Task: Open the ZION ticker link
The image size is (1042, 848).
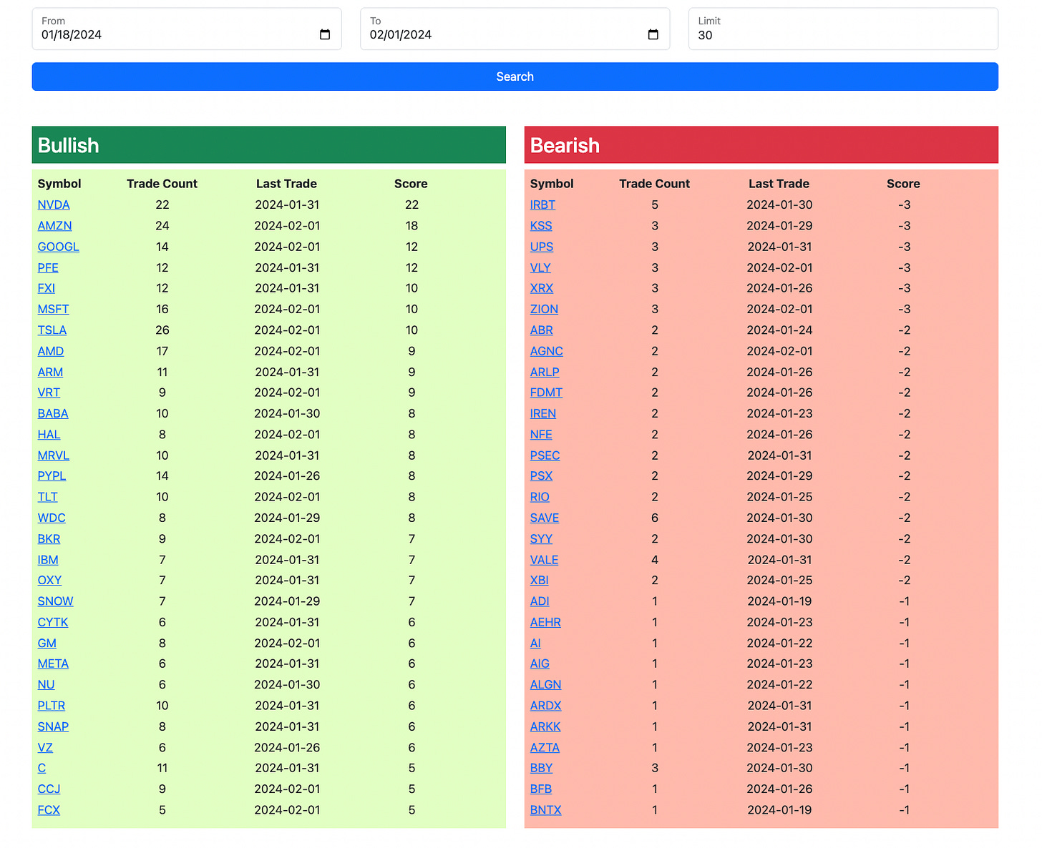Action: [544, 309]
